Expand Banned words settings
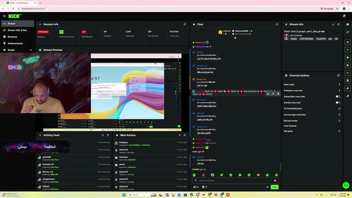352x198 pixels. [x=339, y=121]
